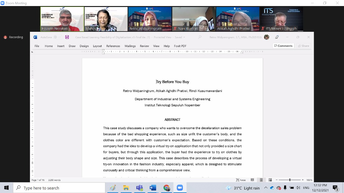
Task: Open the Design tab
Action: point(84,46)
